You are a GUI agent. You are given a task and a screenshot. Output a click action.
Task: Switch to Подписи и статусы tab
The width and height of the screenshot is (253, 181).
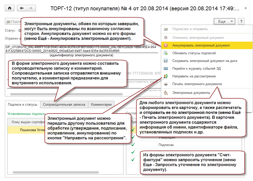click(22, 105)
